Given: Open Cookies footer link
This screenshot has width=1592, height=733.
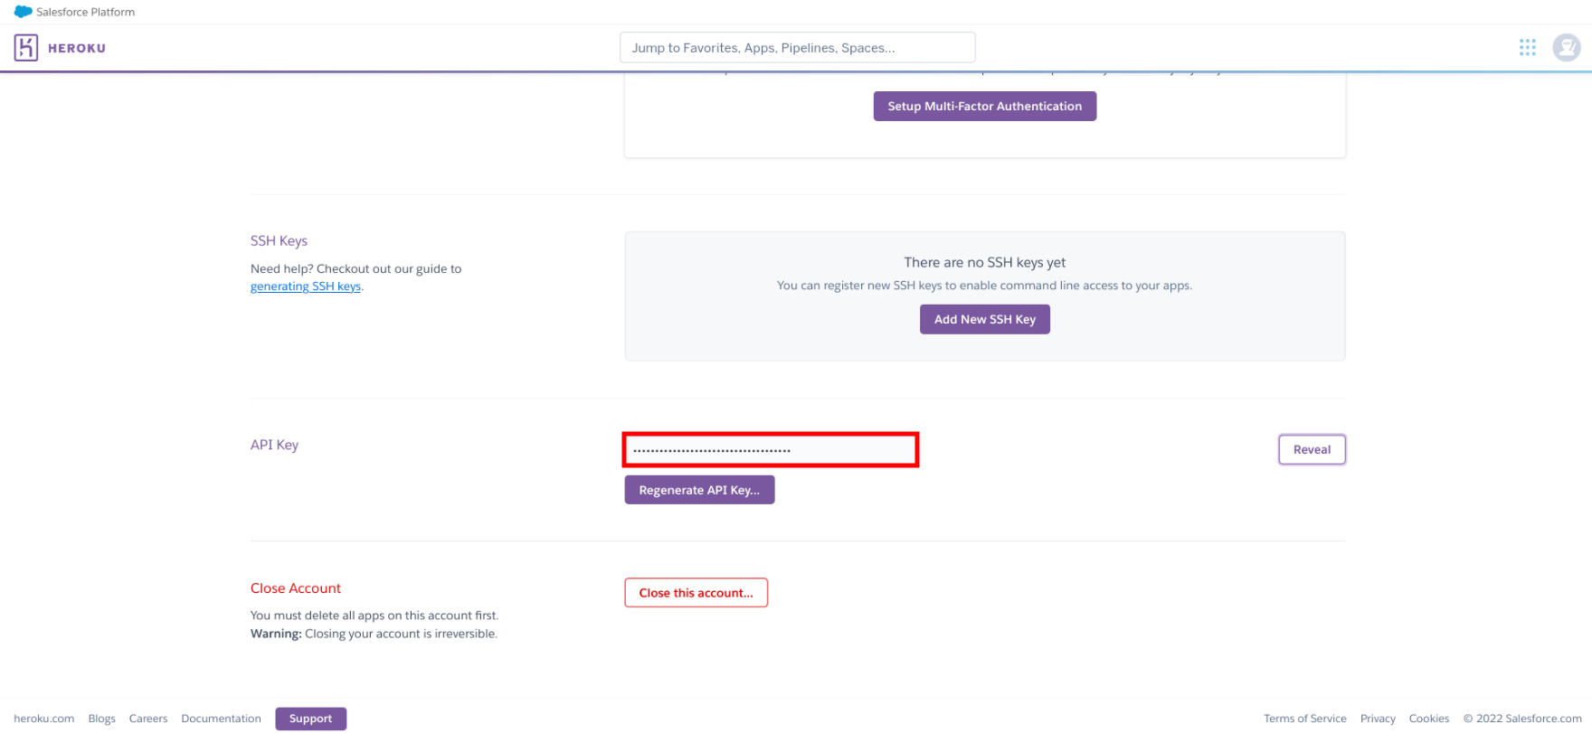Looking at the screenshot, I should pos(1428,719).
